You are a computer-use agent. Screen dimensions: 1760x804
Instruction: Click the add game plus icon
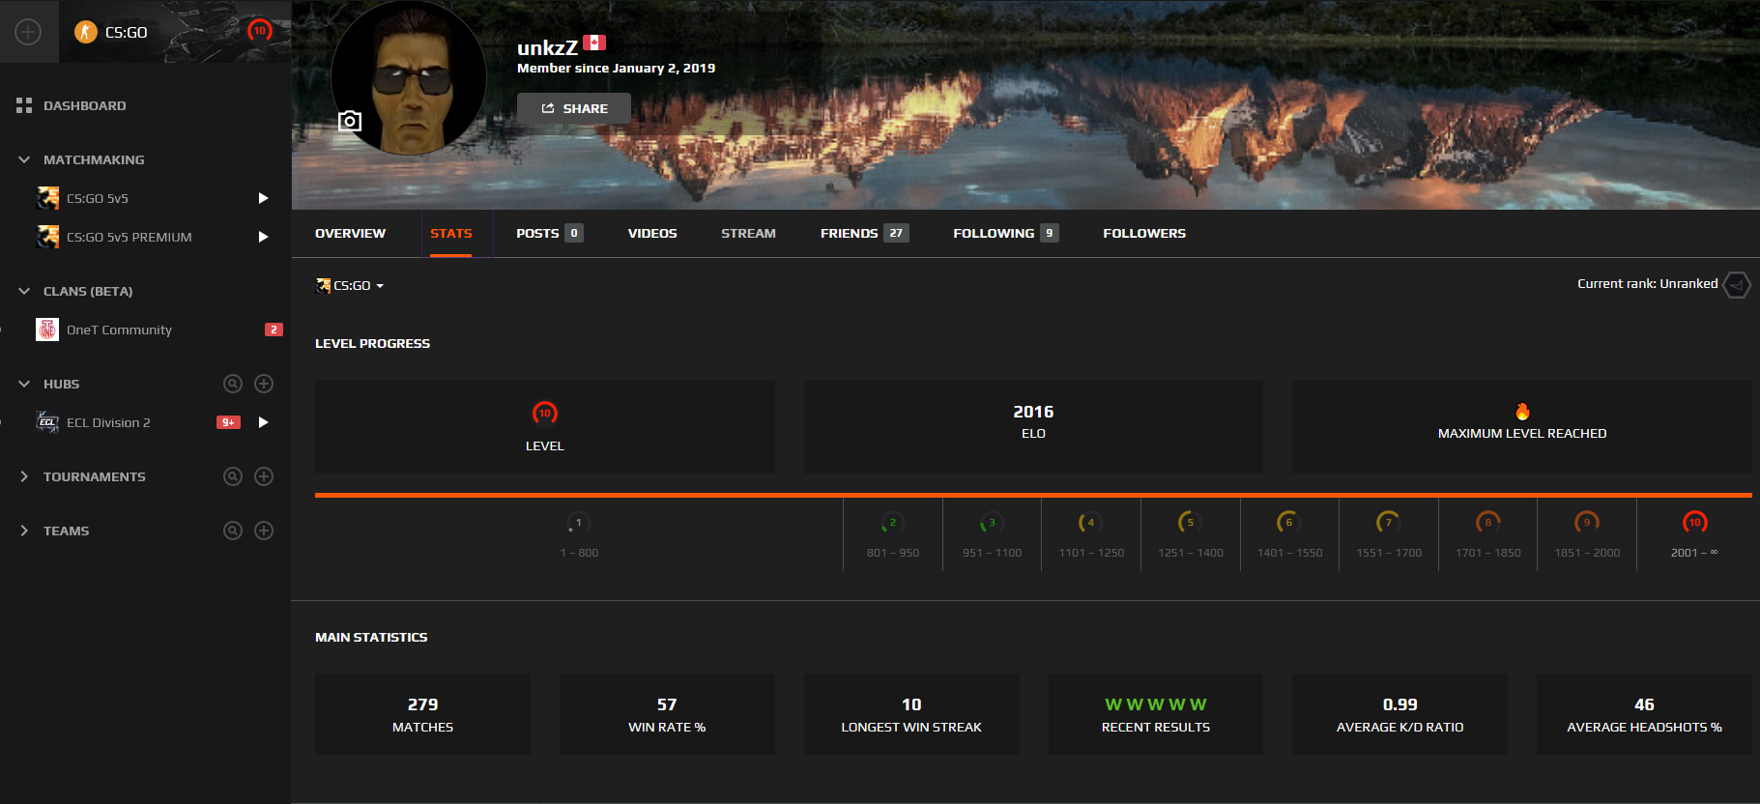[28, 32]
